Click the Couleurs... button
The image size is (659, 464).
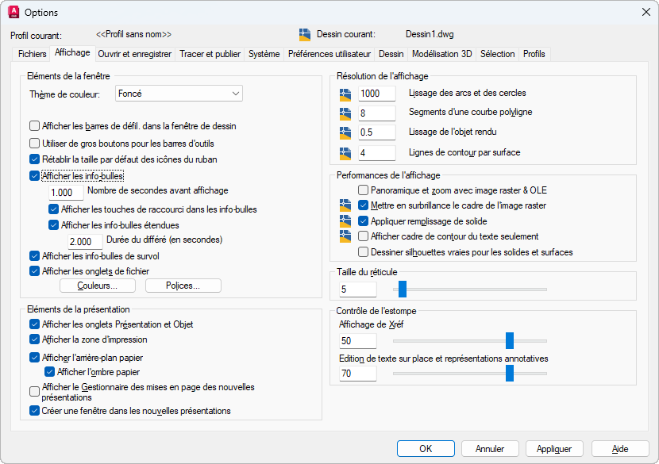(x=98, y=286)
